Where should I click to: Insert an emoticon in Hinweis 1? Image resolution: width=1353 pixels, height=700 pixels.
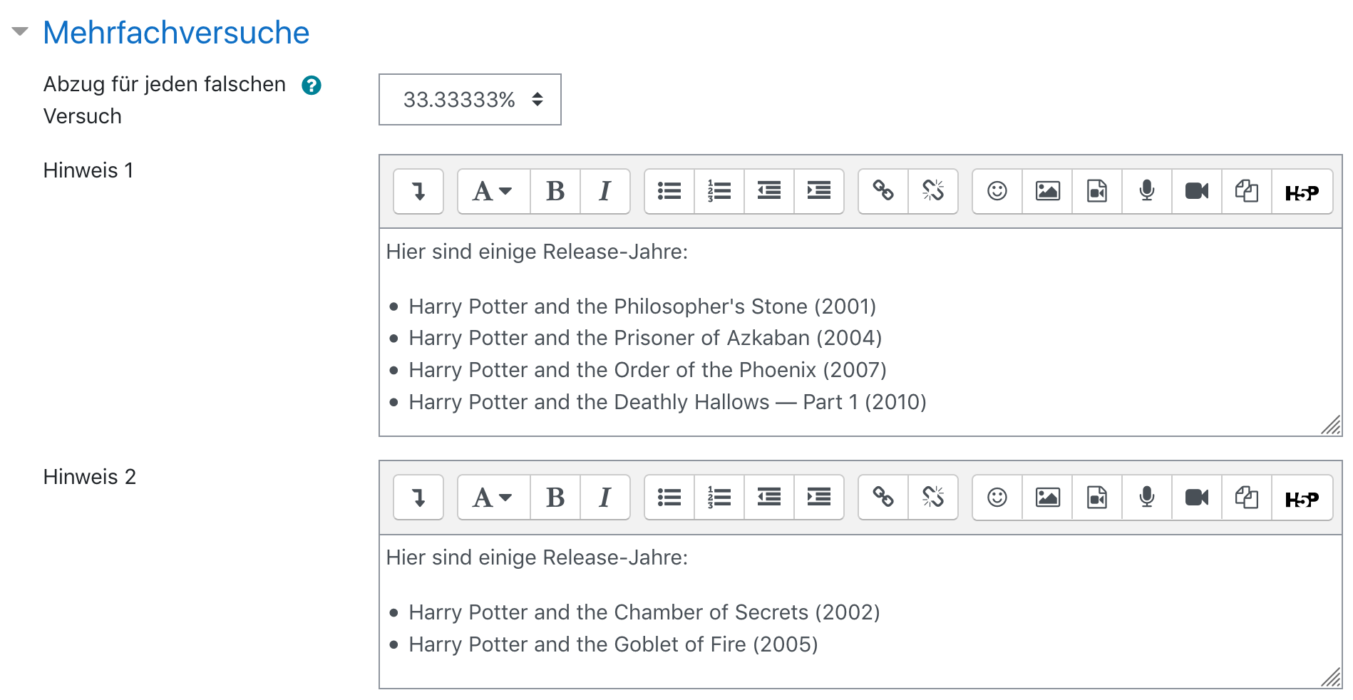pyautogui.click(x=997, y=191)
